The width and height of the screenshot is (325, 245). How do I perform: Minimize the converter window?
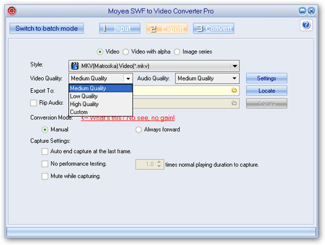point(302,11)
